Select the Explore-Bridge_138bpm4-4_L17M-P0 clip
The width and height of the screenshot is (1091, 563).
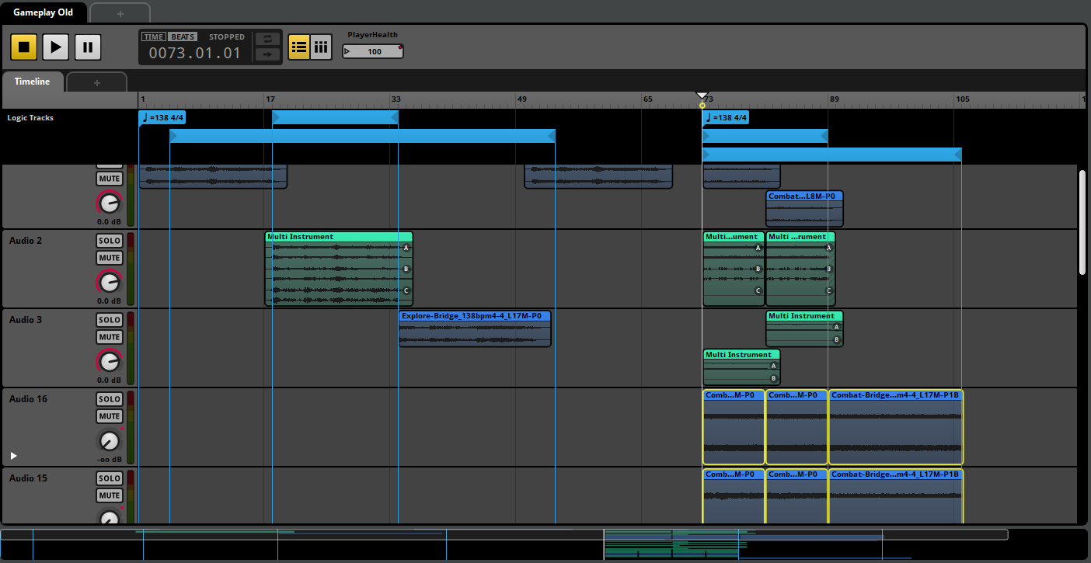coord(475,328)
